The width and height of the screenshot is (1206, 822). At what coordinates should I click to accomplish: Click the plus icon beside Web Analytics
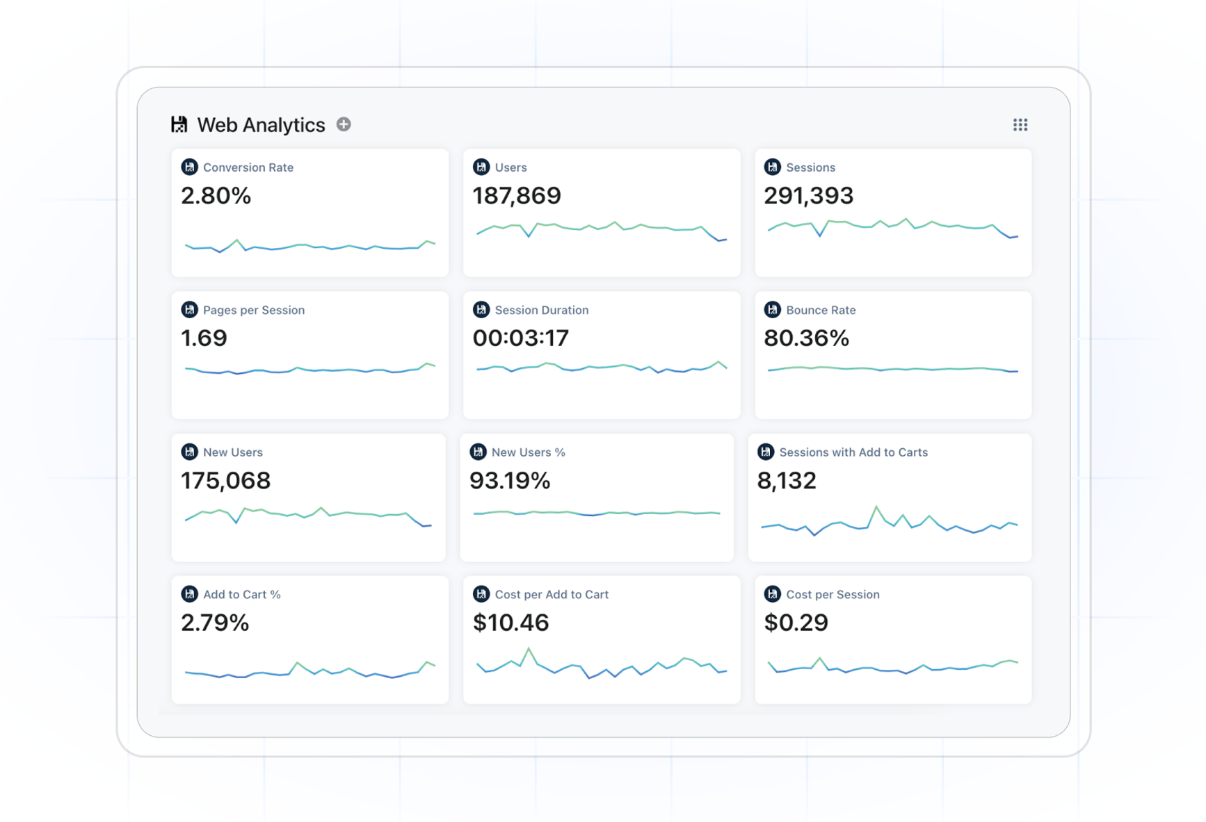point(344,124)
